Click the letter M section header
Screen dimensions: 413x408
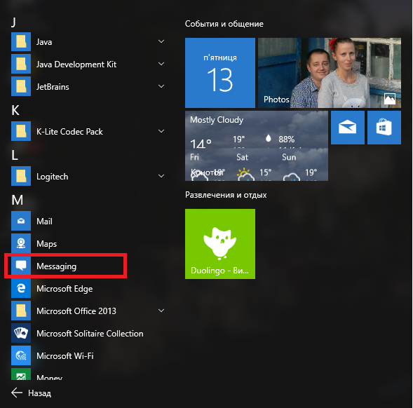[17, 200]
